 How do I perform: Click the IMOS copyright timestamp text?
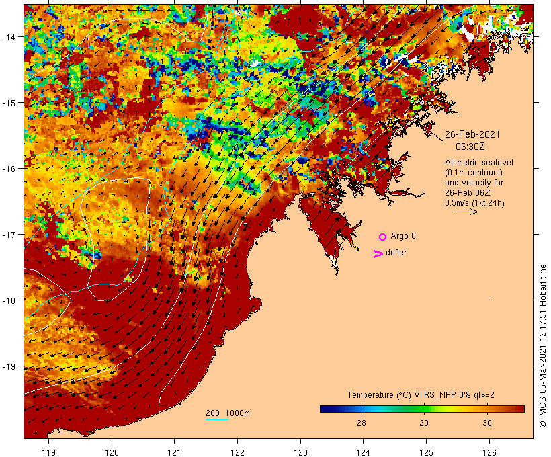tap(542, 346)
